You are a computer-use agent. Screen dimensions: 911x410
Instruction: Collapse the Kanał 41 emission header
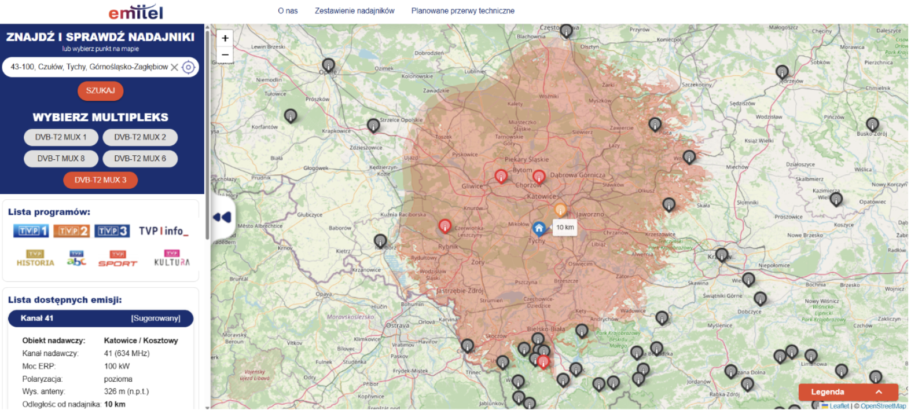tap(100, 319)
